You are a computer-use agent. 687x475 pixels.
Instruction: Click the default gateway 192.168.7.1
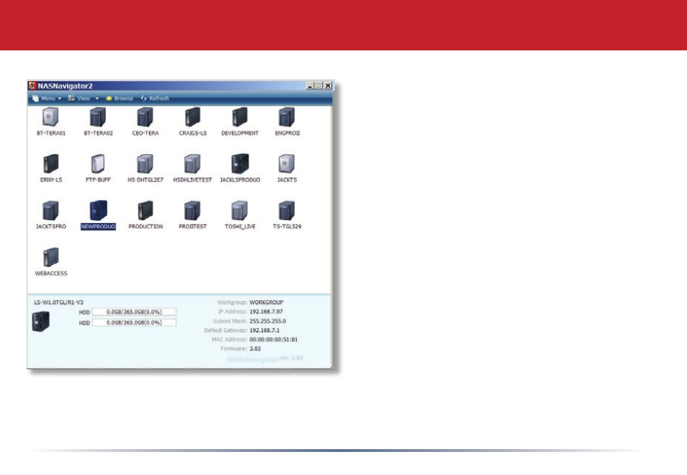(x=264, y=330)
